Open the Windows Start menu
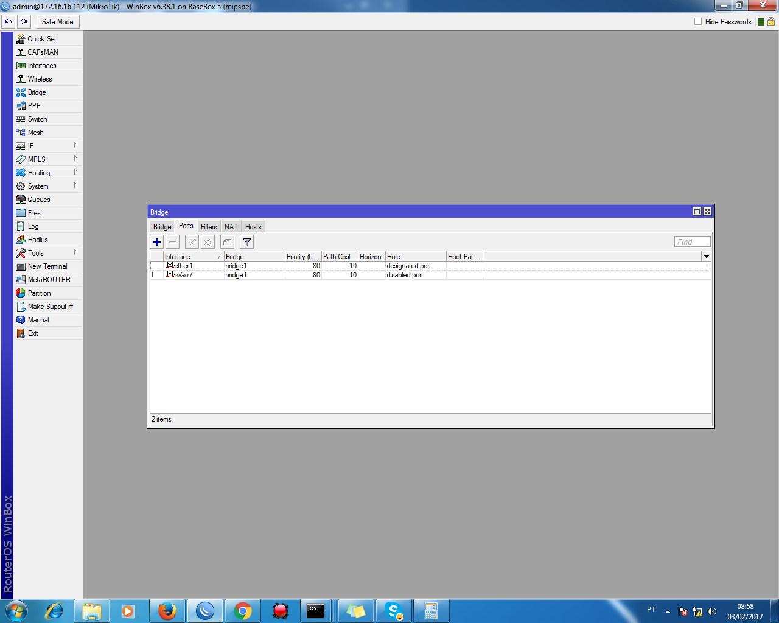The width and height of the screenshot is (779, 623). point(16,611)
